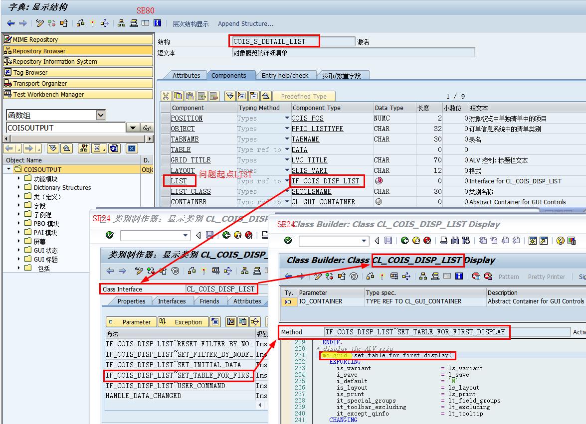Click collapse all nodes icon in object list toolbar

pyautogui.click(x=66, y=148)
